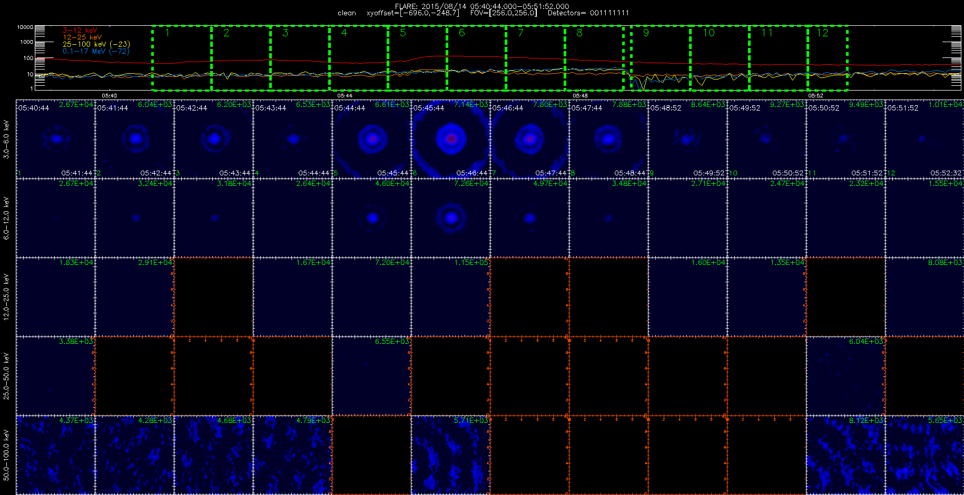
Task: Select time interval 9 box in light curve
Action: click(661, 58)
